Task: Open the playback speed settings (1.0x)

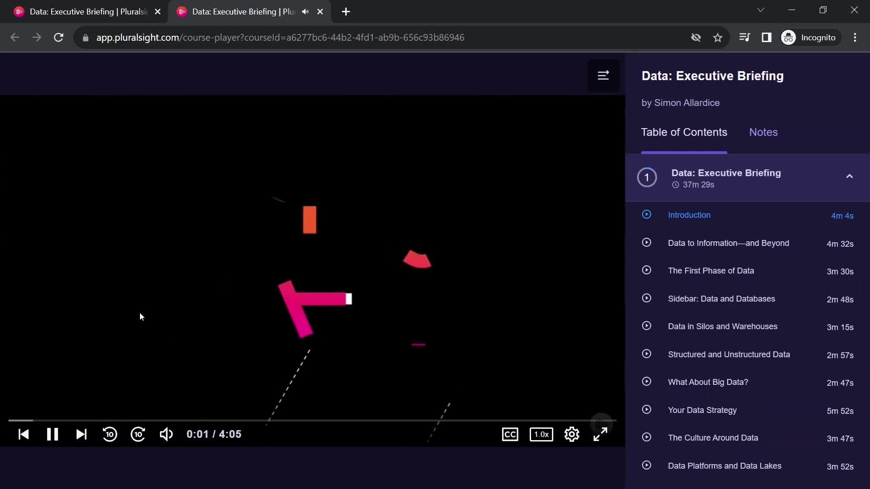Action: tap(541, 434)
